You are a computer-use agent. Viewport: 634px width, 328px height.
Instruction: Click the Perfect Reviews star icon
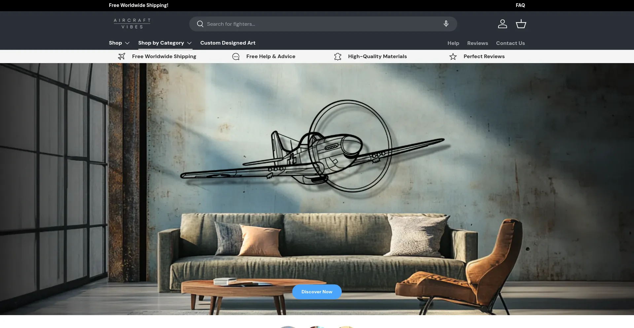[x=453, y=57]
